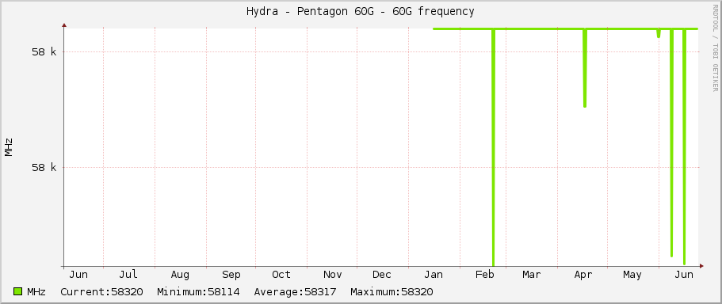Image resolution: width=722 pixels, height=304 pixels.
Task: Click the 'Minimum:58114' legend value
Action: point(198,292)
